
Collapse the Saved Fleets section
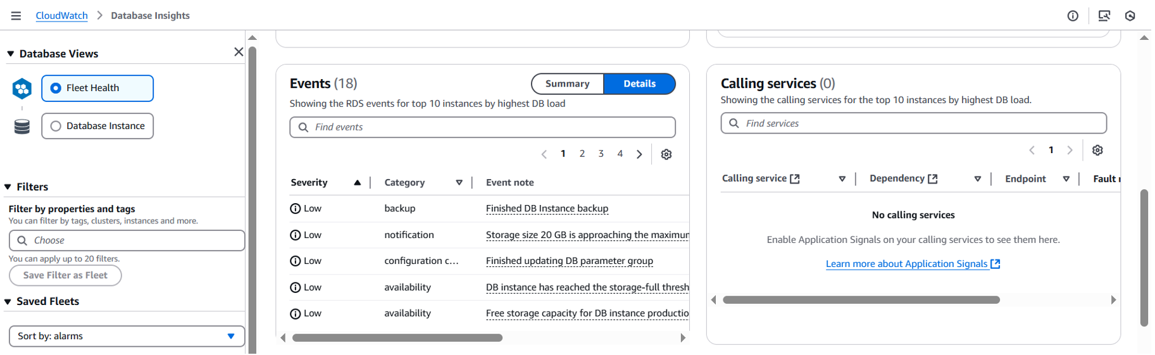click(x=8, y=302)
